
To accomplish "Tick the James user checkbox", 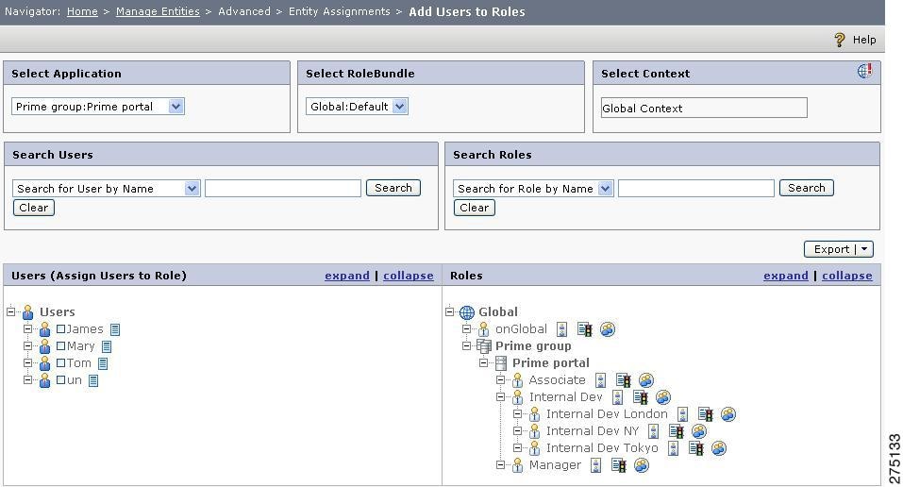I will tap(61, 329).
